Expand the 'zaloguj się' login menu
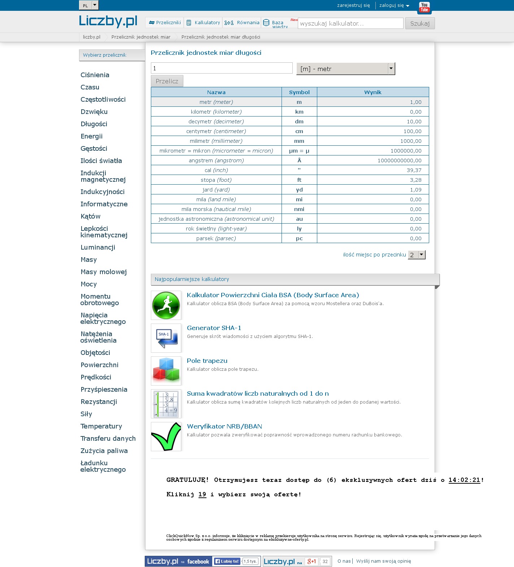The image size is (514, 567). click(394, 5)
